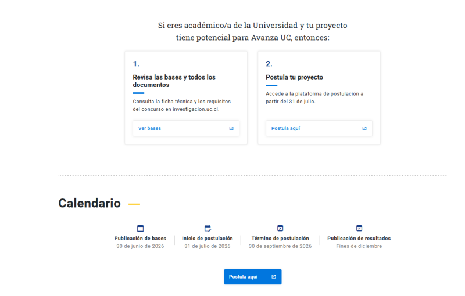The width and height of the screenshot is (465, 296).
Task: Click the blue 'Postula aquí' button below calendar
Action: coord(253,277)
